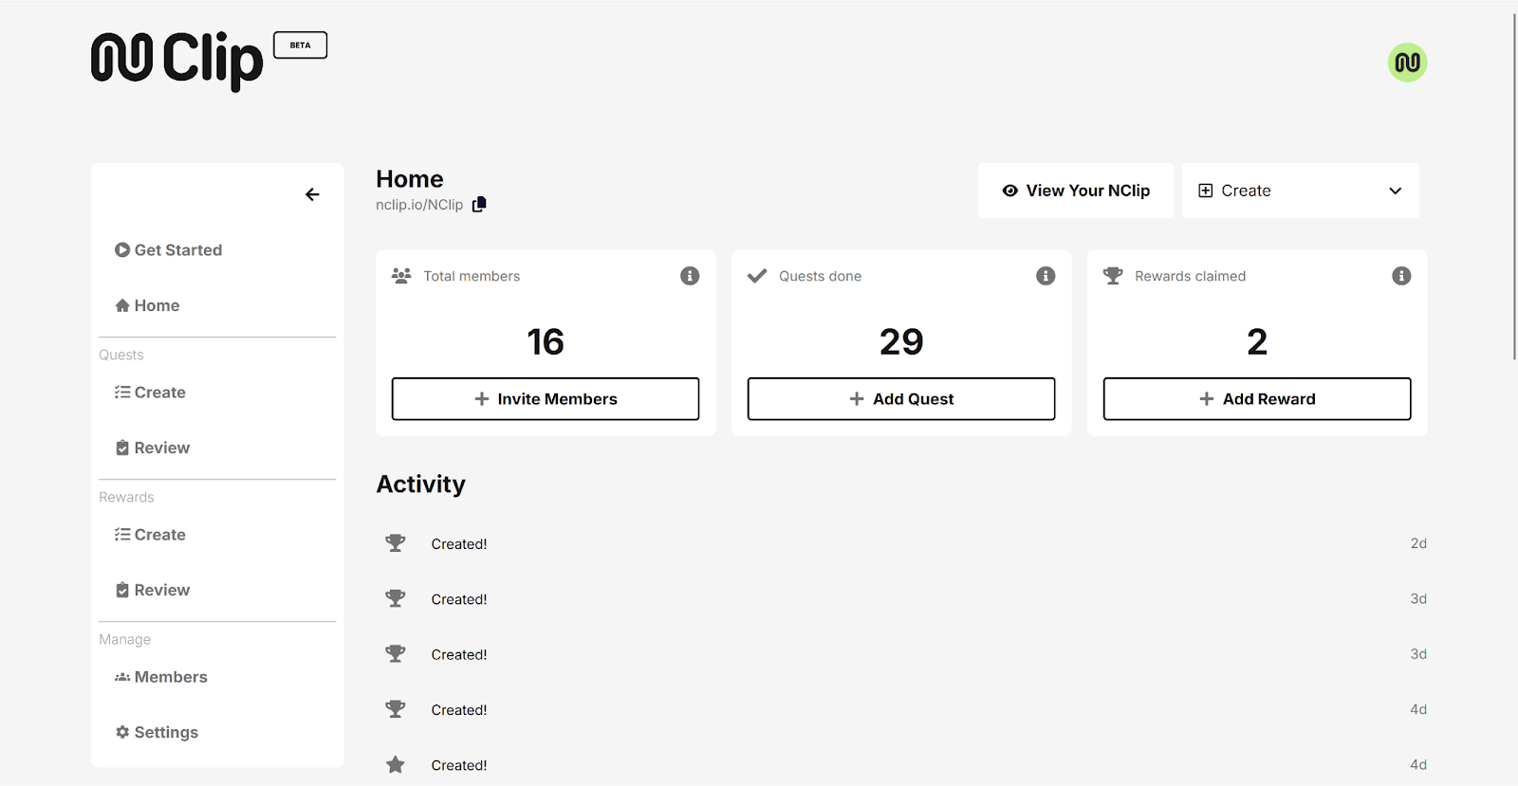
Task: Click the Add Reward button
Action: coord(1257,399)
